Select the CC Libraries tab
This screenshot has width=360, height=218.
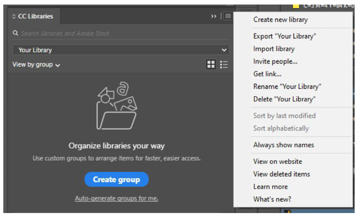coord(33,17)
